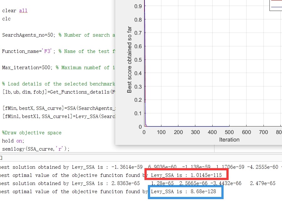The width and height of the screenshot is (282, 201).
Task: Click the '% Maximum numbef of' comment
Action: coord(83,68)
